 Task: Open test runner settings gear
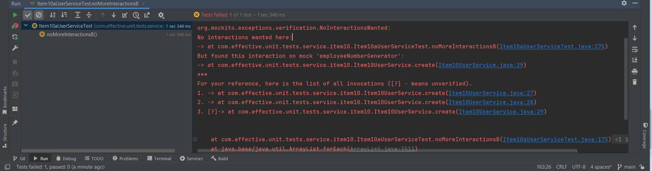point(161,15)
